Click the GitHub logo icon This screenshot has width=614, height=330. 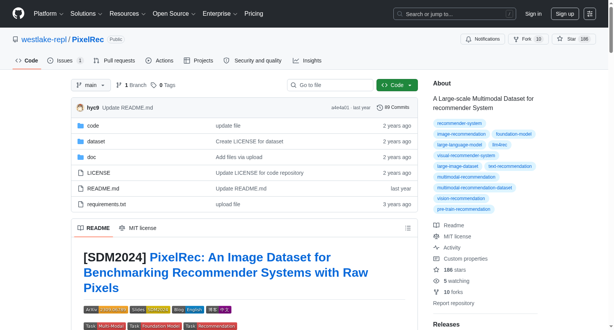click(x=18, y=13)
